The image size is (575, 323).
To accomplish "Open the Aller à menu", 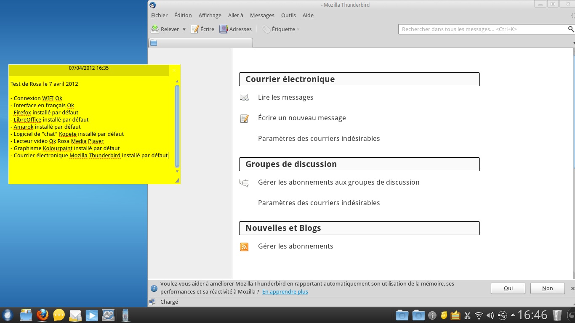I will [236, 15].
